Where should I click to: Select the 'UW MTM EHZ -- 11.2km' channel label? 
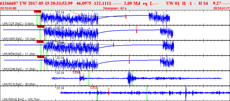19,54
